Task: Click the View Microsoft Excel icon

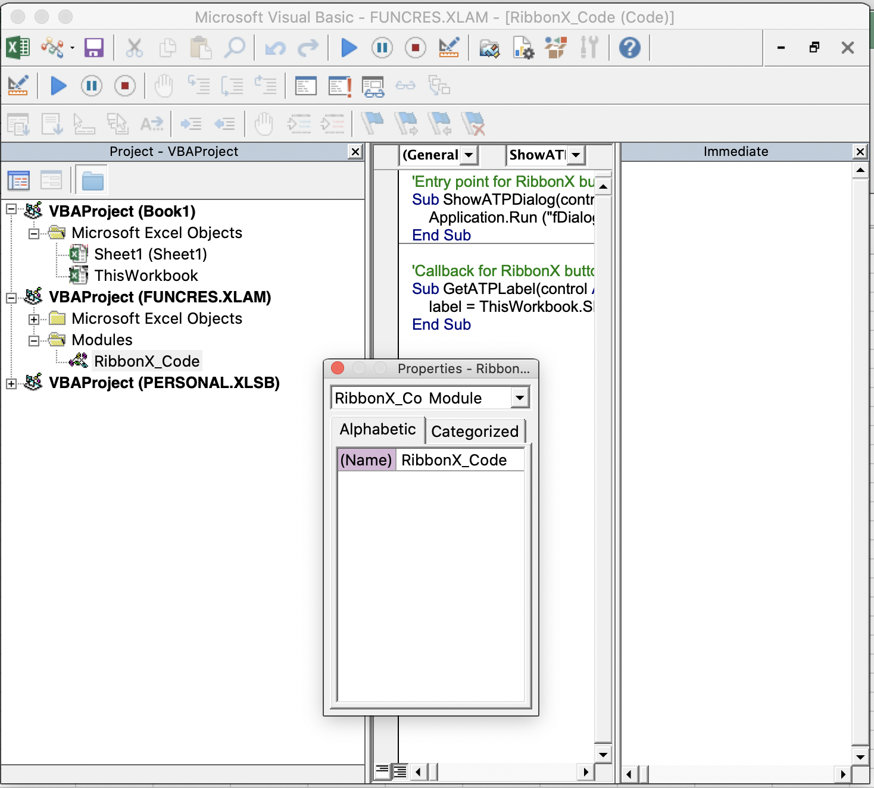Action: click(x=18, y=48)
